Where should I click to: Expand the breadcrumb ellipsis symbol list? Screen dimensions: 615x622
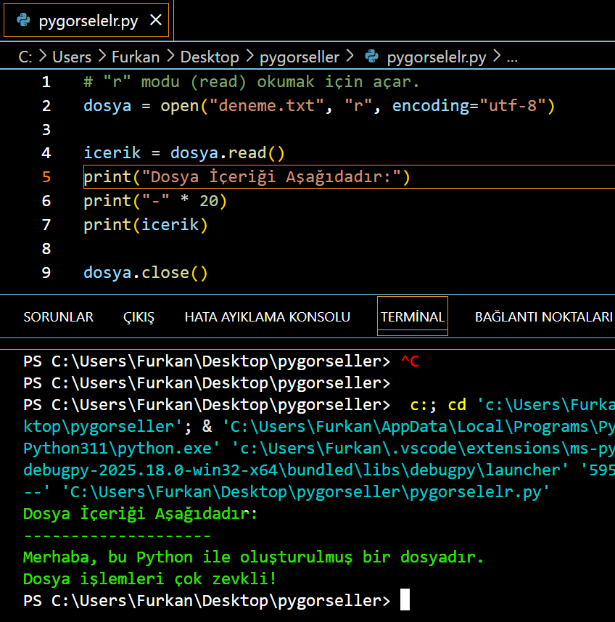(512, 57)
